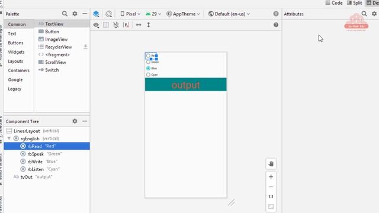The width and height of the screenshot is (379, 213).
Task: Select the Widgets palette category
Action: click(x=16, y=52)
